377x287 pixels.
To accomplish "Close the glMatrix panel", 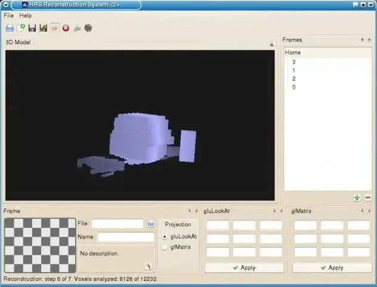I will (x=369, y=211).
